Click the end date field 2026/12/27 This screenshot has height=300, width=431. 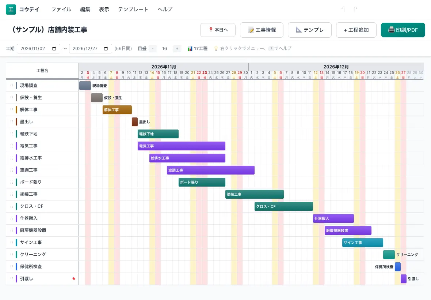pyautogui.click(x=91, y=48)
